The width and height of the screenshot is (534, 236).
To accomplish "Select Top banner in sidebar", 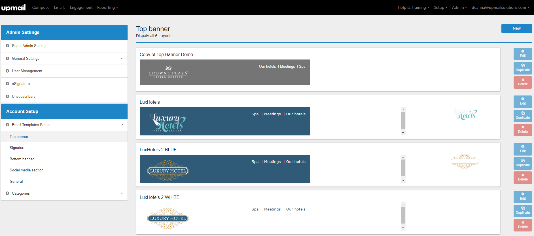I will (64, 137).
